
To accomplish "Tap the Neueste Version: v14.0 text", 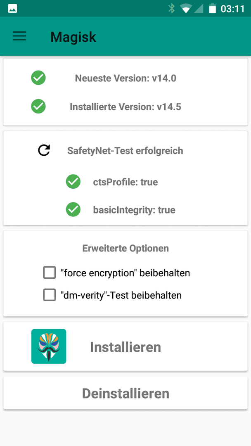I will click(x=125, y=78).
